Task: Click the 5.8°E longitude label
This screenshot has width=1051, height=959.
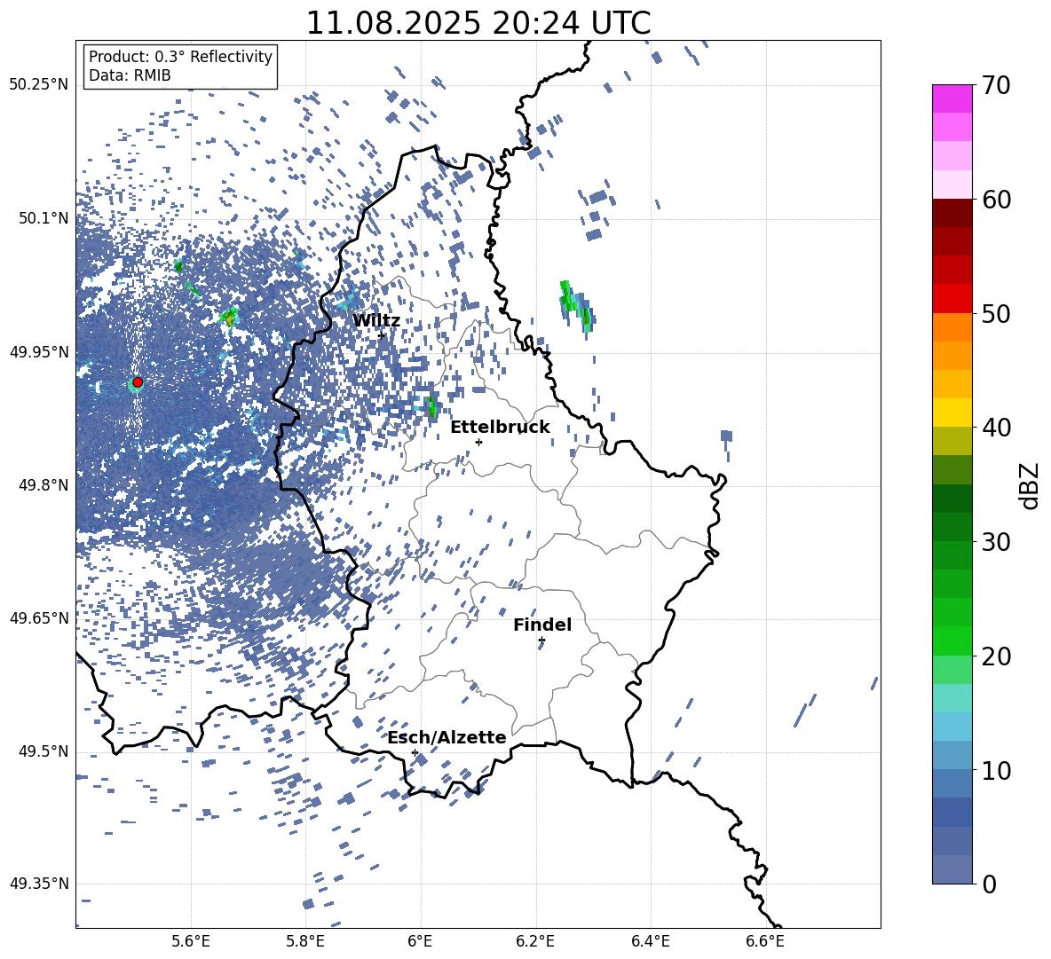Action: click(x=305, y=941)
